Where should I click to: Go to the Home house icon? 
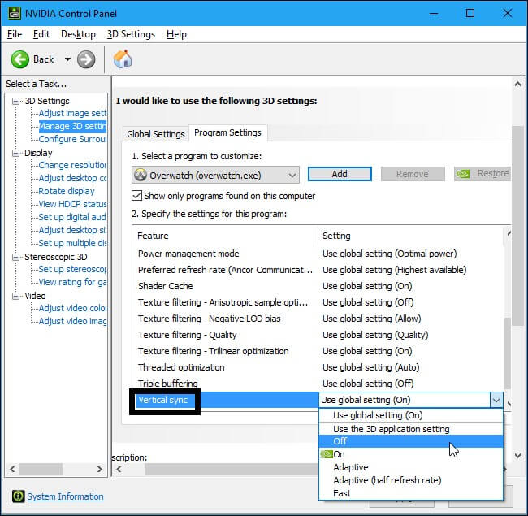coord(123,59)
